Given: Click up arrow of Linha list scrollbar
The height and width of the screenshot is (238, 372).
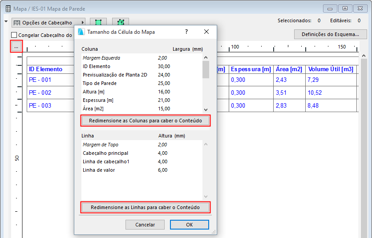Looking at the screenshot, I should [x=206, y=144].
